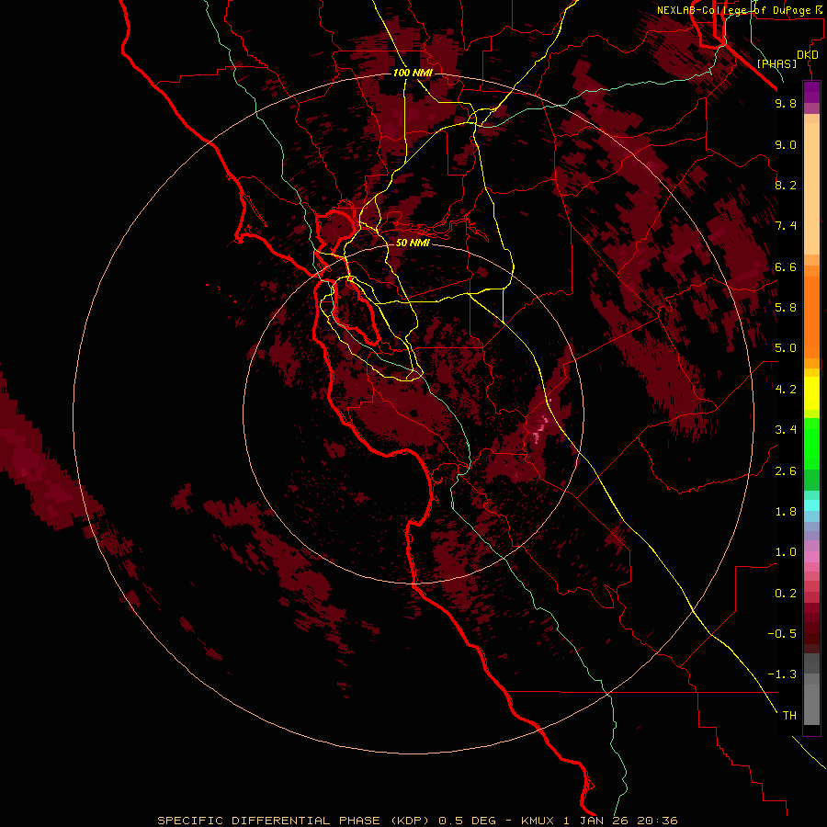Click the 1.8 color scale value
This screenshot has width=827, height=827.
click(786, 512)
